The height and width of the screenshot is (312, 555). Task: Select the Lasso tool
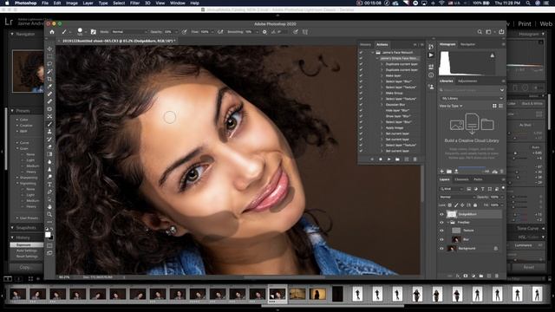49,63
